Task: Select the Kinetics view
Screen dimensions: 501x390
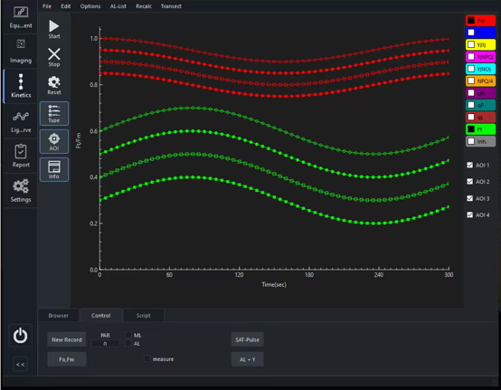Action: (x=21, y=86)
